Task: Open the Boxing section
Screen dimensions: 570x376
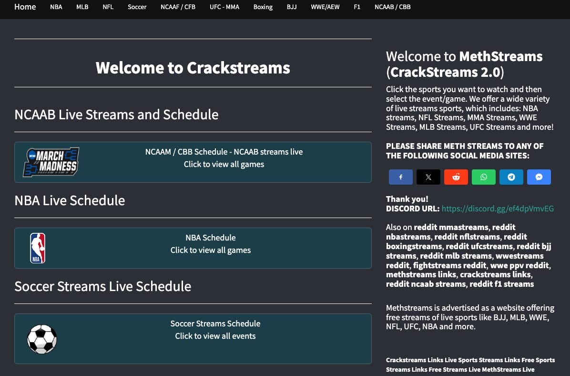Action: [263, 7]
